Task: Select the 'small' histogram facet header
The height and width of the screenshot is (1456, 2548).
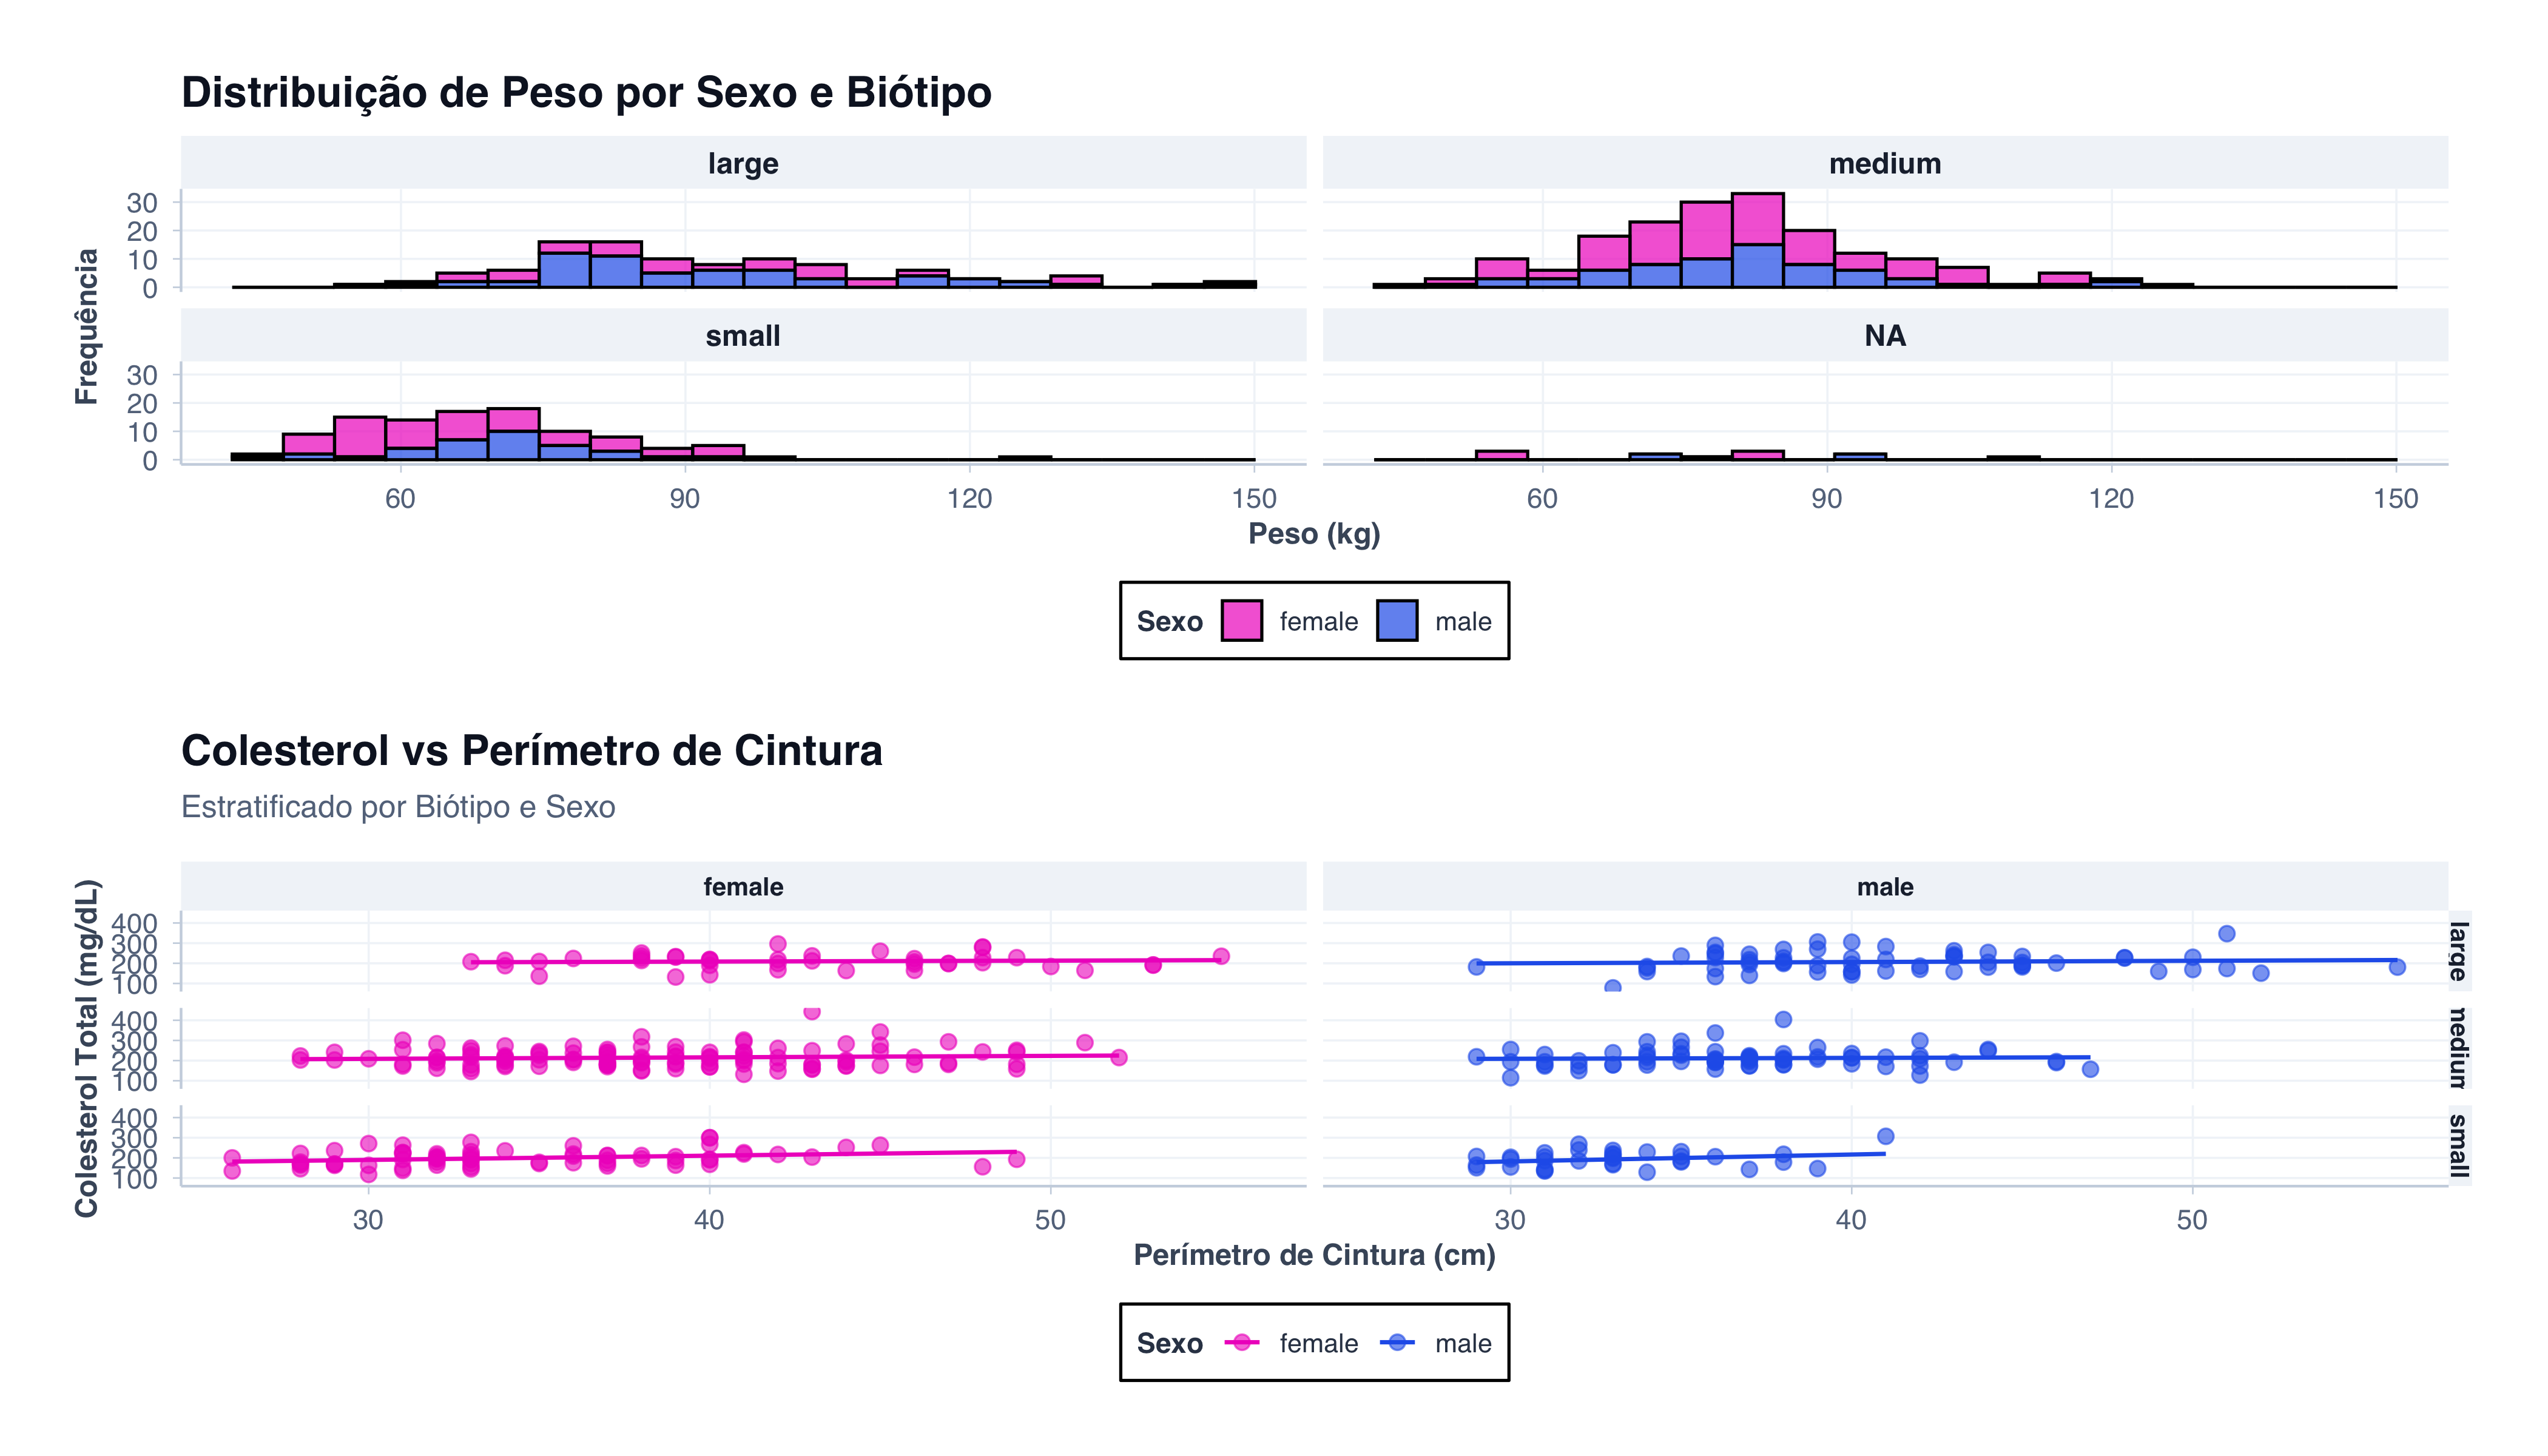Action: coord(743,336)
